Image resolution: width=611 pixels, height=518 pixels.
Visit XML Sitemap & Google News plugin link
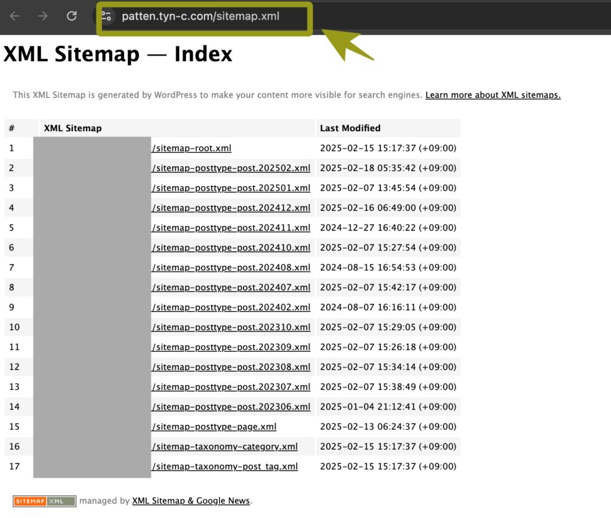coord(190,501)
